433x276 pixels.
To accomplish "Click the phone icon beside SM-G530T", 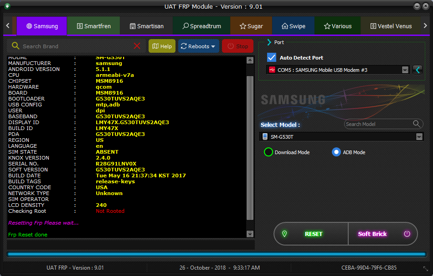I will (265, 136).
